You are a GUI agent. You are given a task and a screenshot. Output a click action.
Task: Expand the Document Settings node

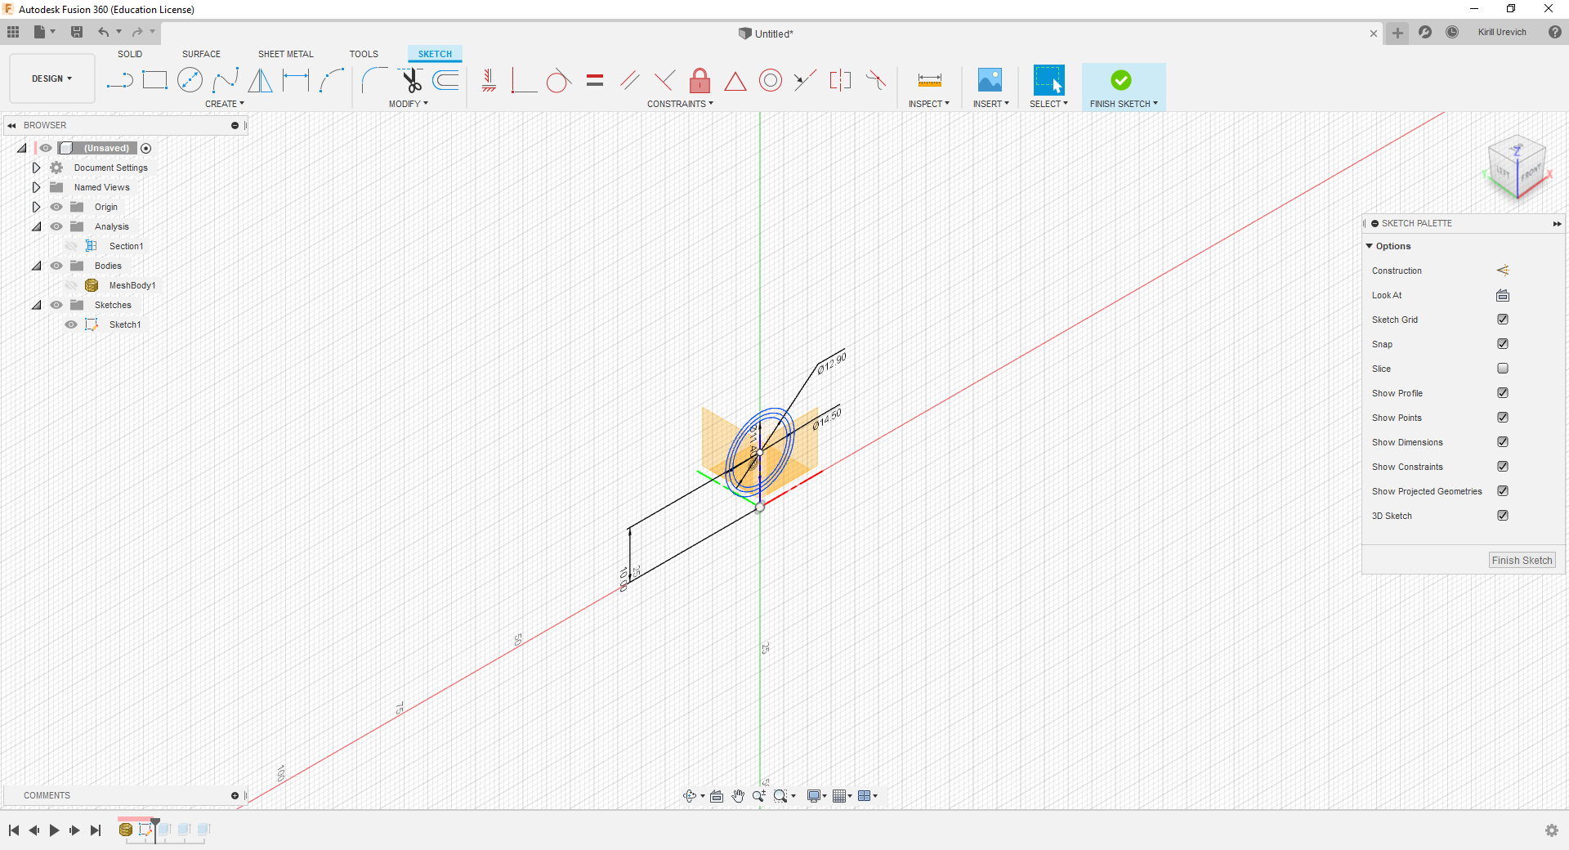36,168
